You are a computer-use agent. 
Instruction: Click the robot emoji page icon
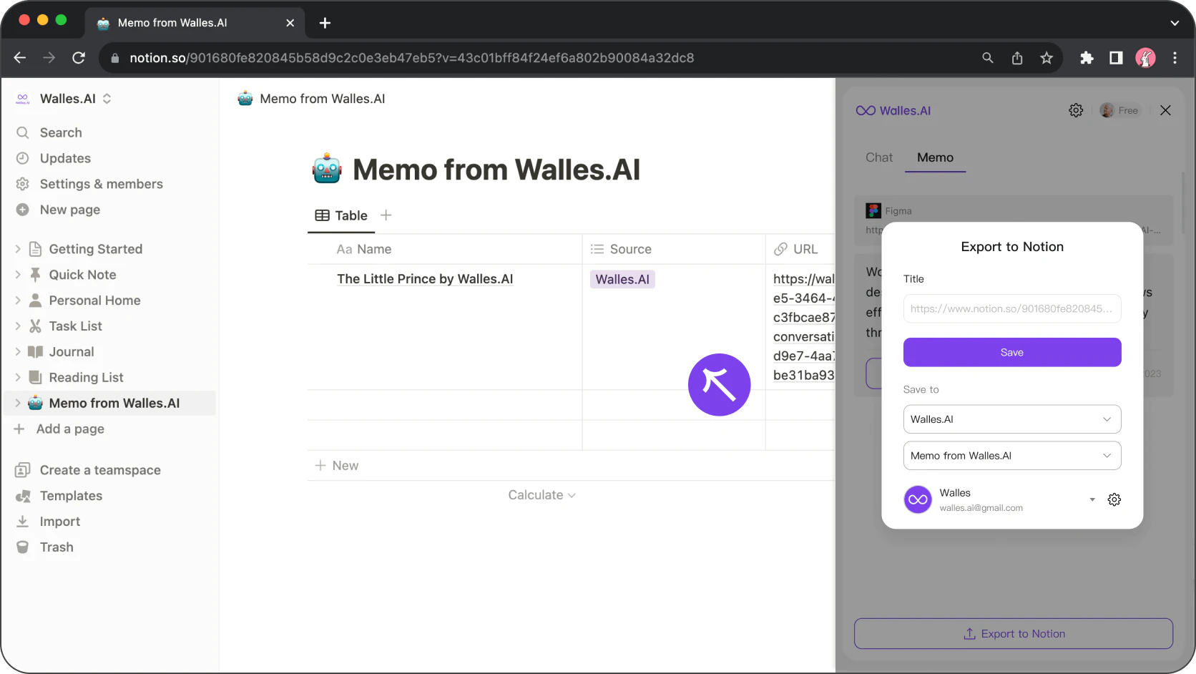tap(327, 168)
